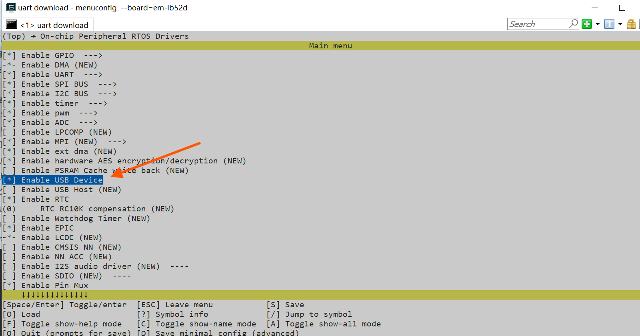Select the highlighted Enable USB Device entry
Screen dimensions: 640x336
62,180
